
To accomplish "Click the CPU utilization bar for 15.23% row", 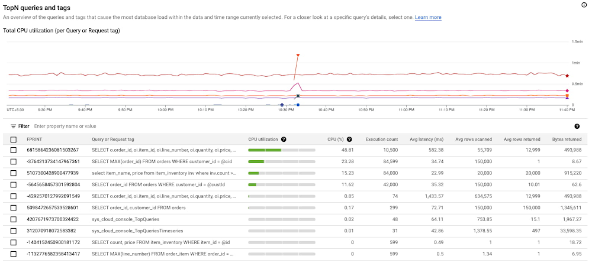I will pos(282,173).
